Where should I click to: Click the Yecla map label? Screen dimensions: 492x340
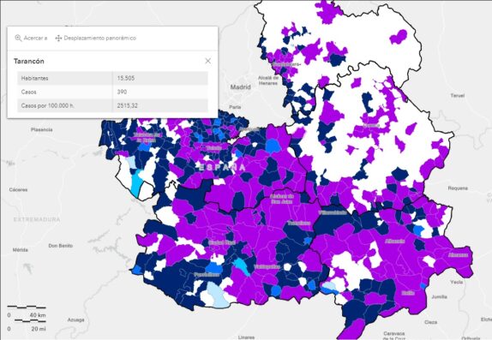457,282
